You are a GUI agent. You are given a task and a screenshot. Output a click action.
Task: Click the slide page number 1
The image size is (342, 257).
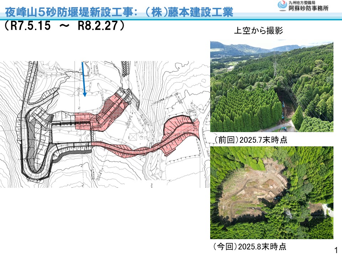[336, 249]
